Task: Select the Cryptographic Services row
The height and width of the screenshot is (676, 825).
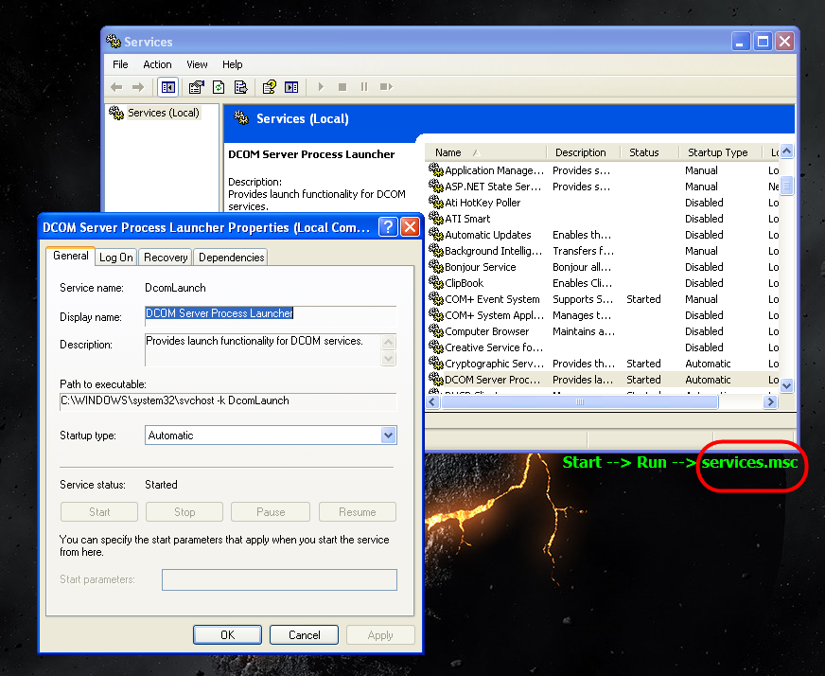Action: [x=604, y=364]
